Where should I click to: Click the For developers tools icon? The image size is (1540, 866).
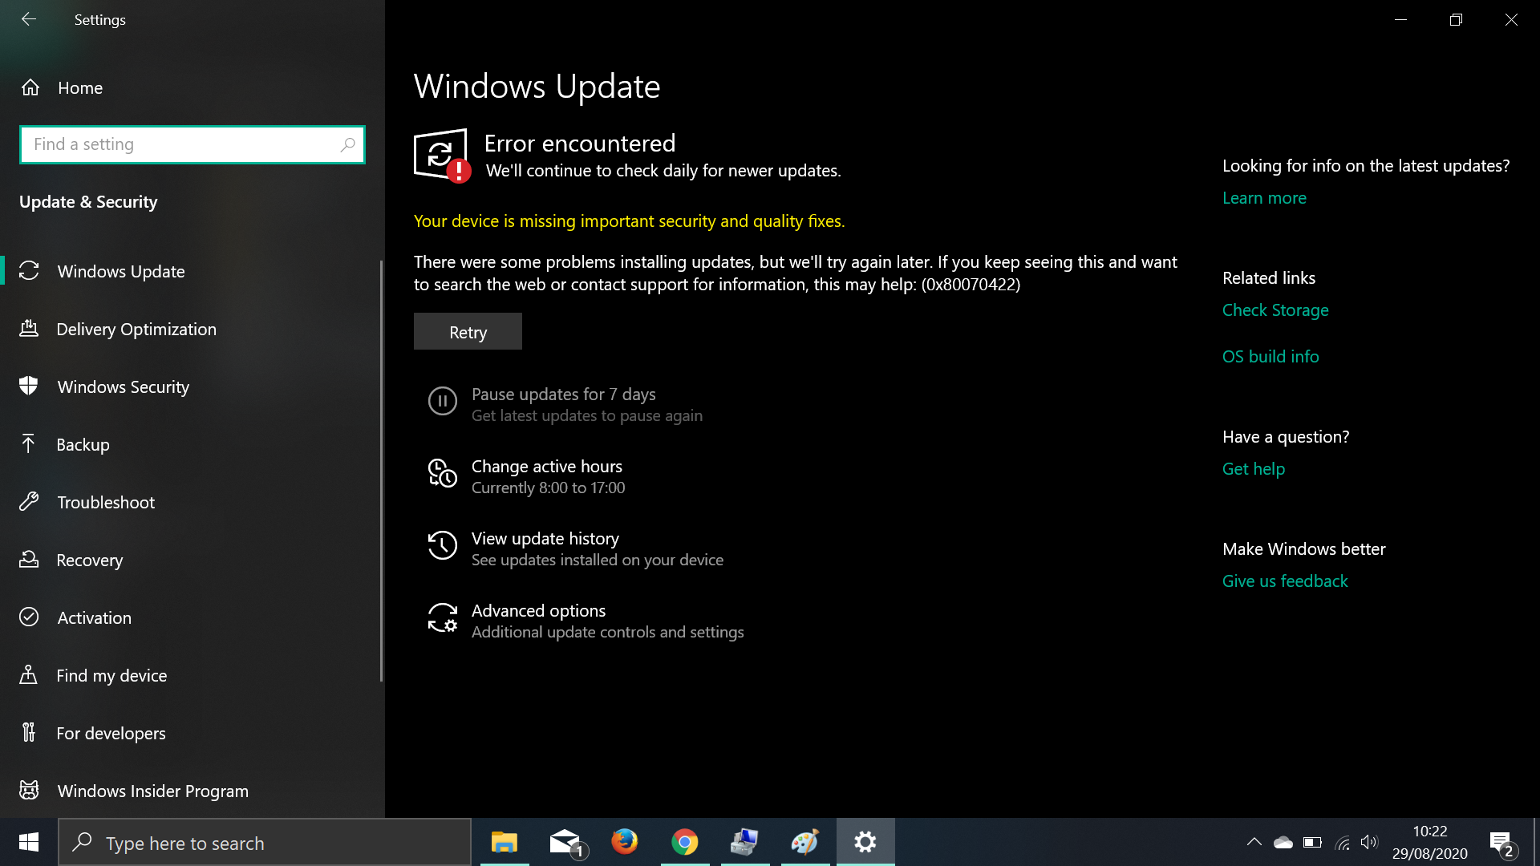29,732
